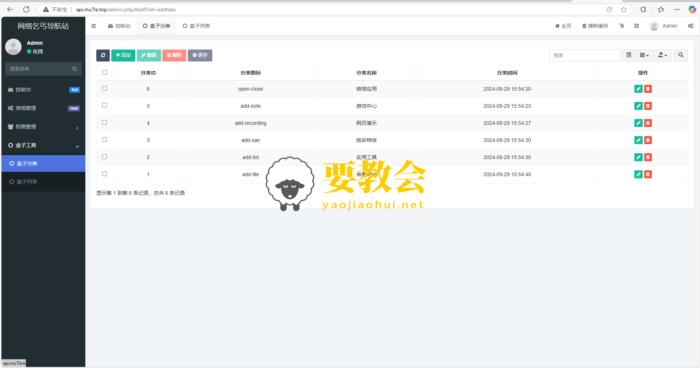Screen dimensions: 700x368
Task: Click the browser back arrow
Action: [x=10, y=9]
